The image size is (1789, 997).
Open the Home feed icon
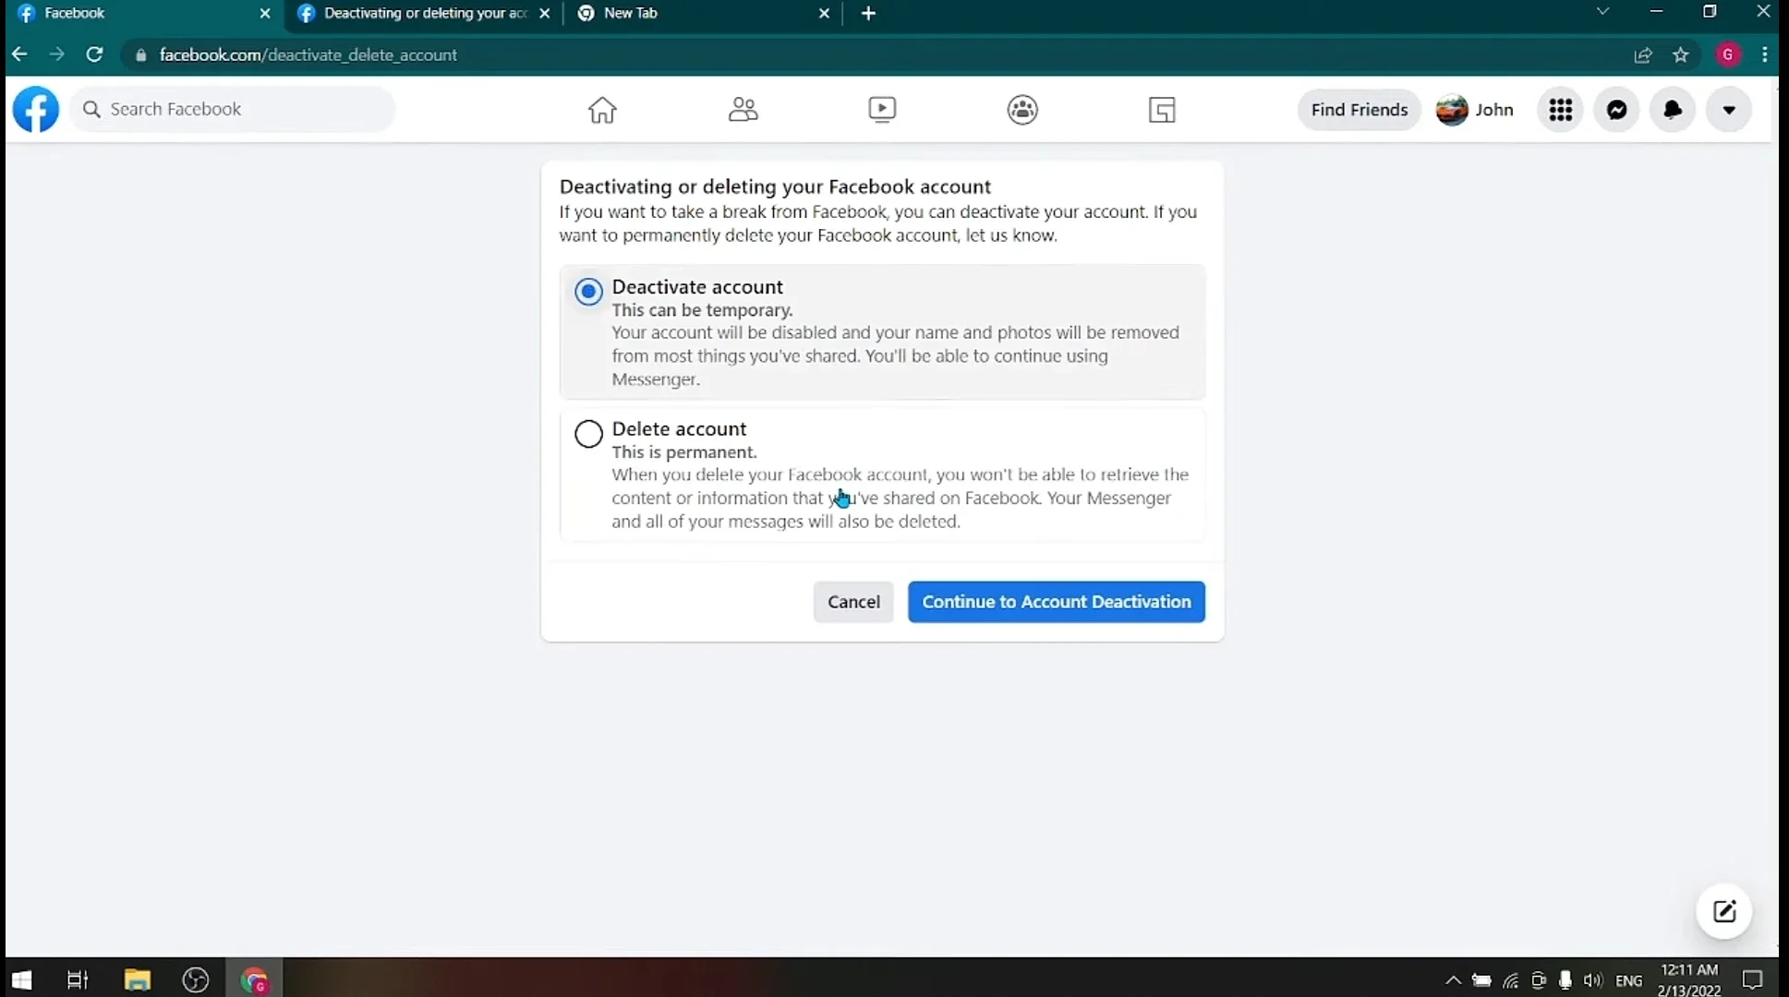(x=602, y=110)
